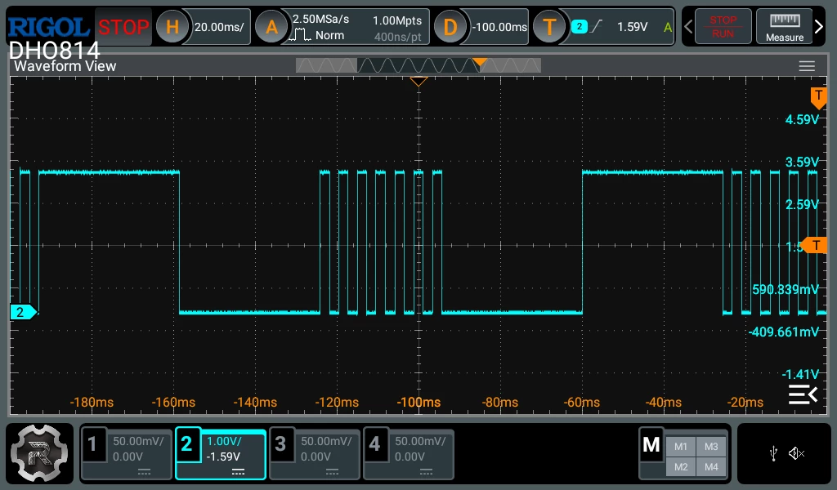837x490 pixels.
Task: Select channel 2 -1.59V offset readout
Action: pyautogui.click(x=223, y=457)
